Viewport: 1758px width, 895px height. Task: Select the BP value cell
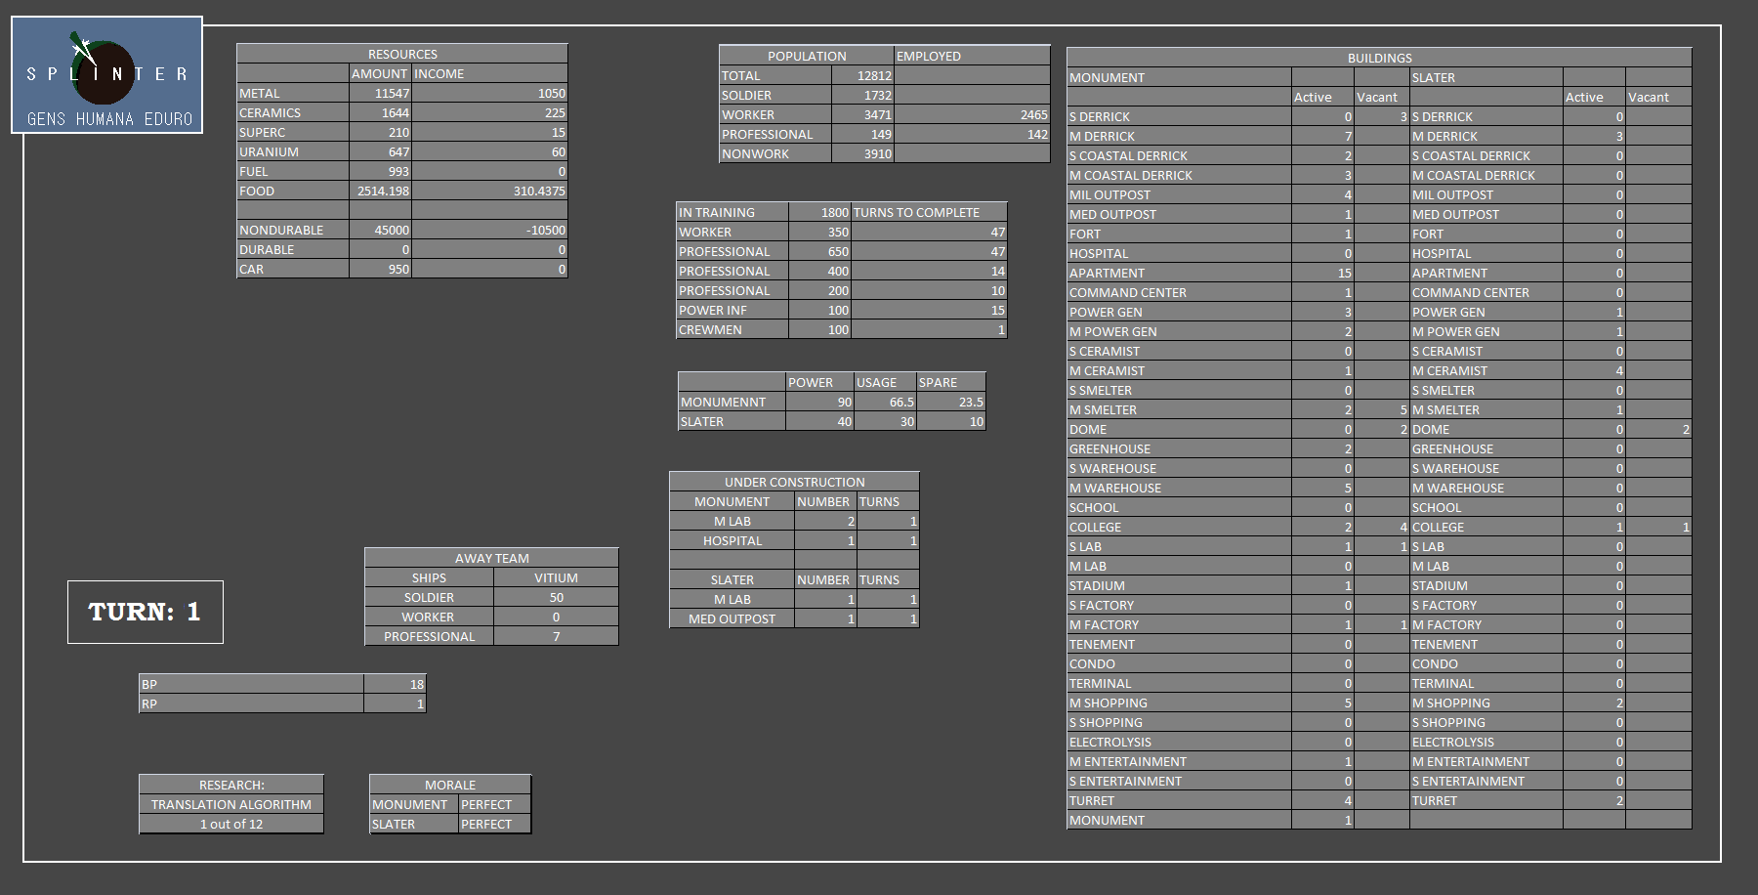(x=395, y=685)
